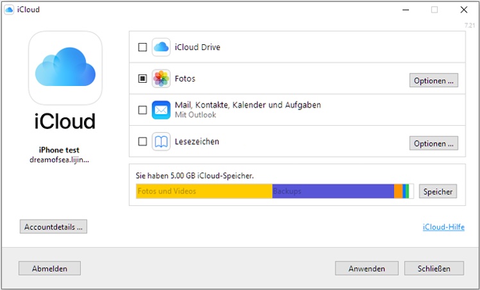Toggle the Fotos checkbox
The height and width of the screenshot is (290, 480).
pos(142,79)
